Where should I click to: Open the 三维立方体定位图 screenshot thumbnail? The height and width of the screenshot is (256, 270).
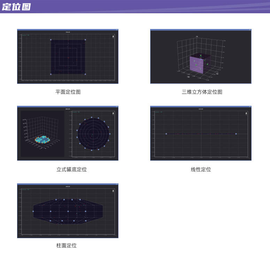pyautogui.click(x=201, y=57)
